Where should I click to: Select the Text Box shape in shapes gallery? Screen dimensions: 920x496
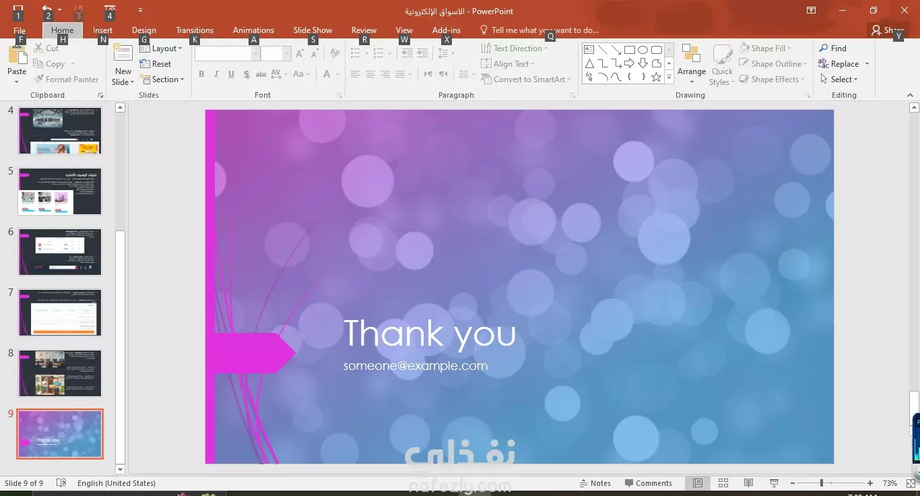(589, 50)
